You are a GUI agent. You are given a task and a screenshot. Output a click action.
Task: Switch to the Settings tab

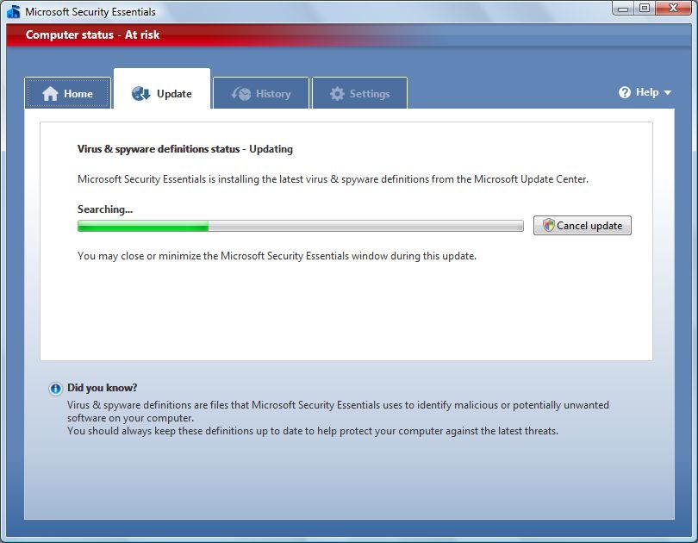(358, 93)
